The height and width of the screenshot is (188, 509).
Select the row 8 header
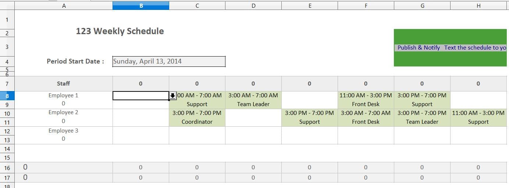7,95
